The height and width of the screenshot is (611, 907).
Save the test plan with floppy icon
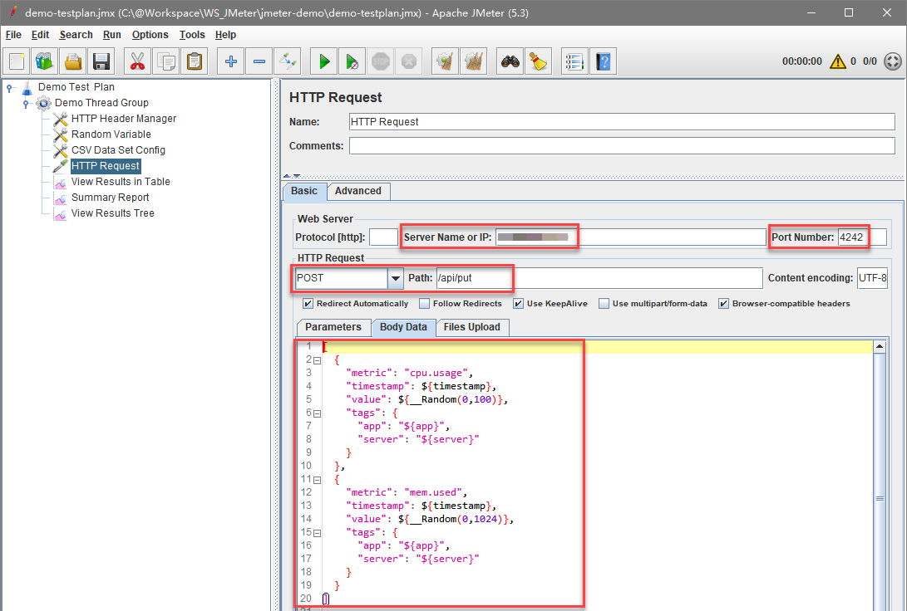click(101, 61)
